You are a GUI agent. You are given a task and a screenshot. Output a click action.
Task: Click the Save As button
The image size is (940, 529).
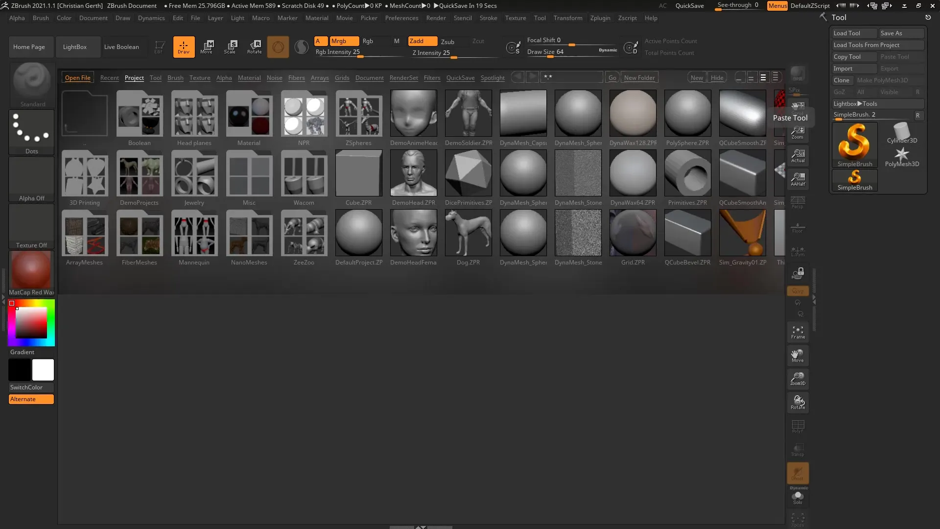pos(901,33)
